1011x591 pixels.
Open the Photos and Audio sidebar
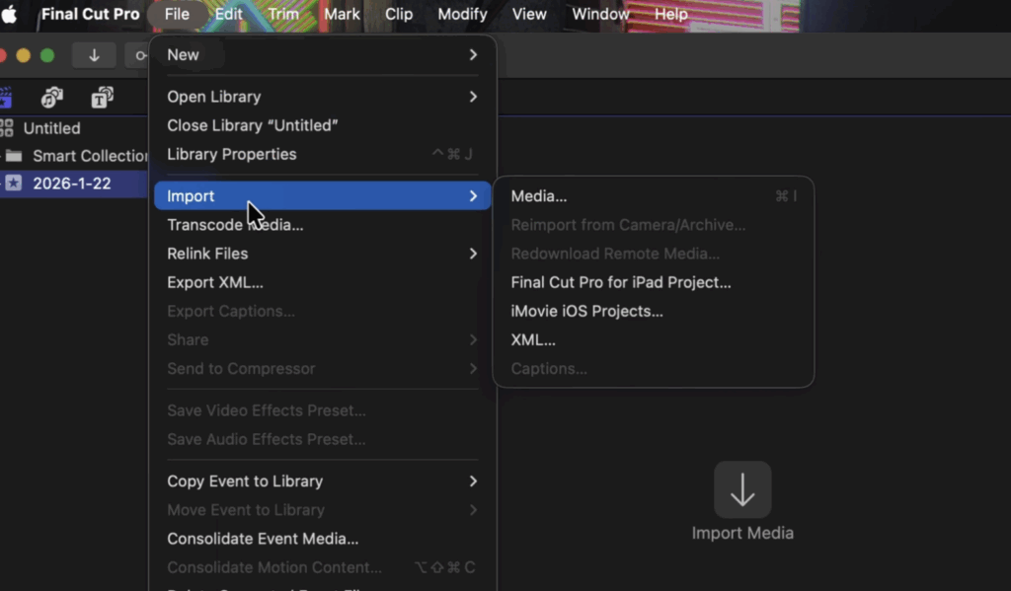(x=52, y=97)
